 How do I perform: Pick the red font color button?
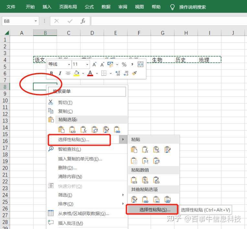tap(90, 73)
